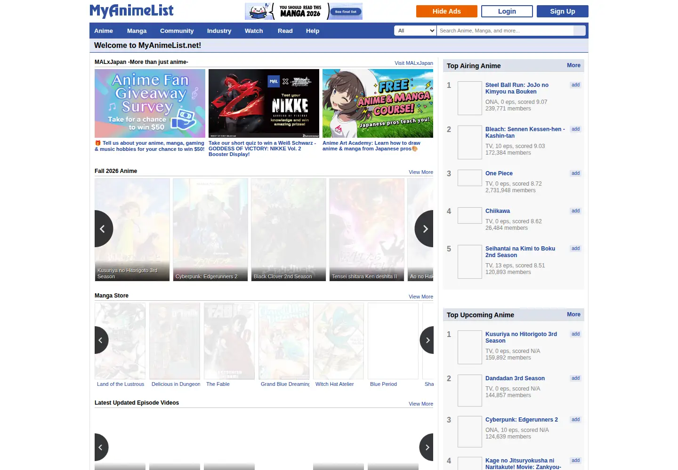View More Manga Store items
Viewport: 678px width, 470px height.
pos(421,297)
